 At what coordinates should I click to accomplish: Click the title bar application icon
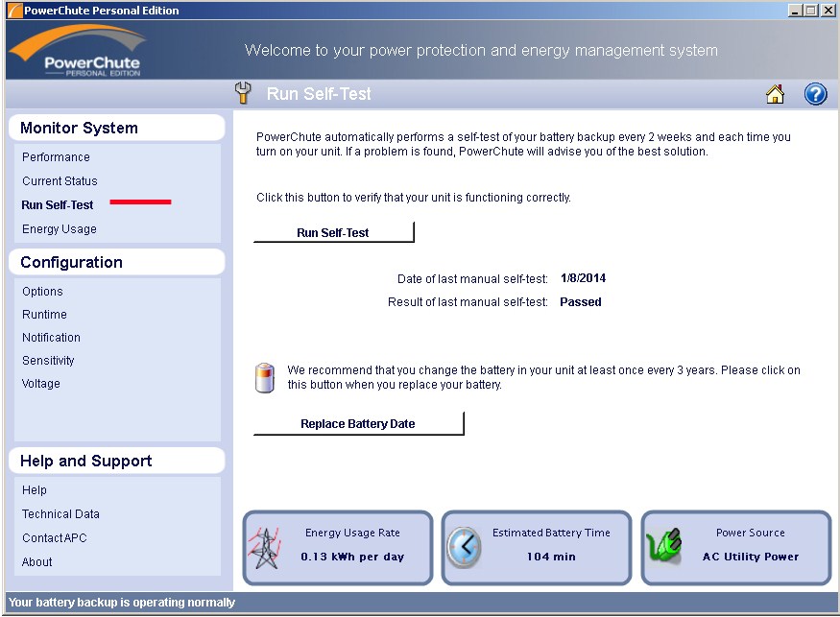point(14,11)
